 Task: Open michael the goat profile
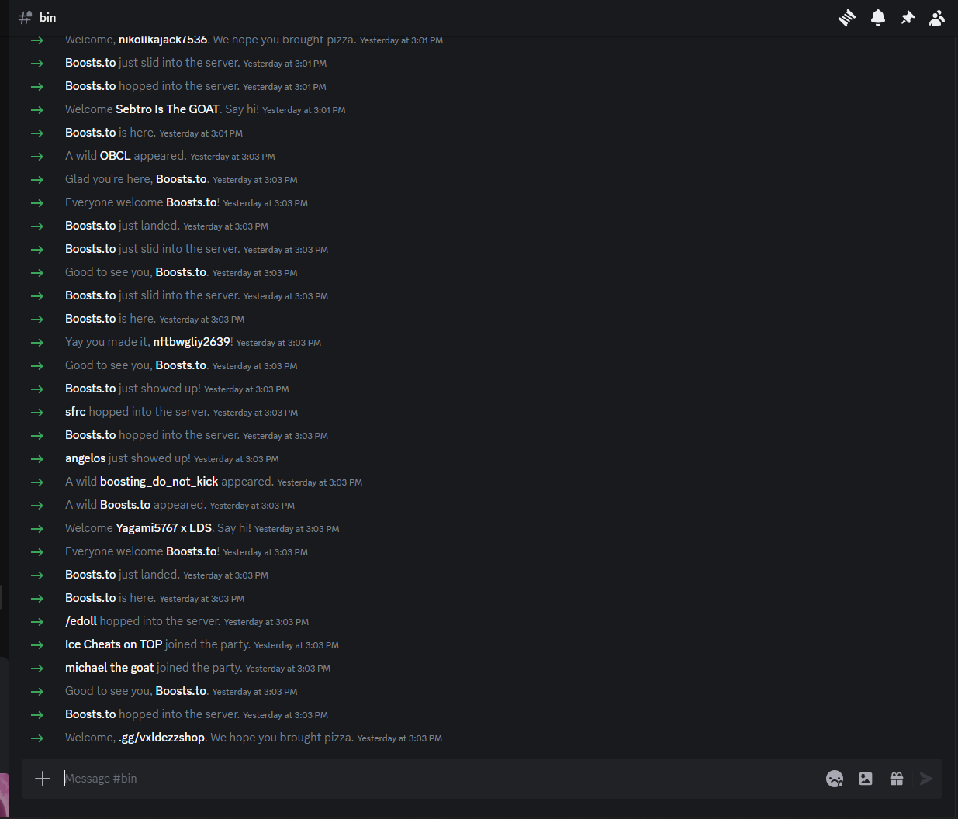coord(109,668)
